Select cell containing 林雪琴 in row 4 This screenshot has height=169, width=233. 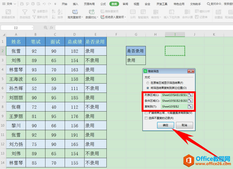[x=16, y=70]
